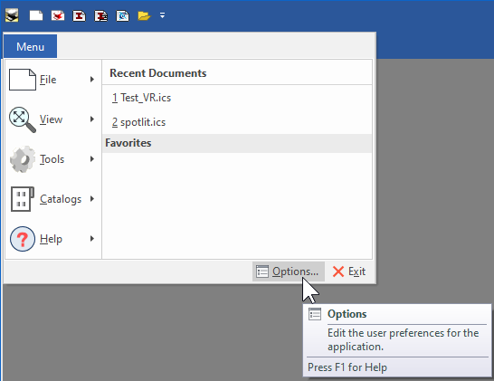Click the Exit button
This screenshot has width=494, height=381.
coord(349,271)
